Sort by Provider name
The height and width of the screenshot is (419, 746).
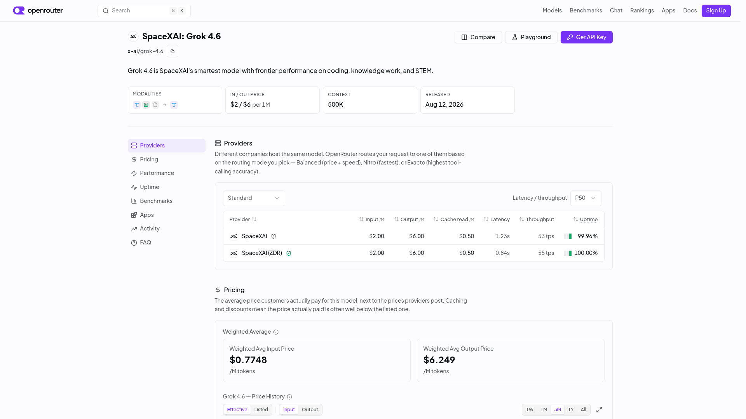[x=243, y=220]
